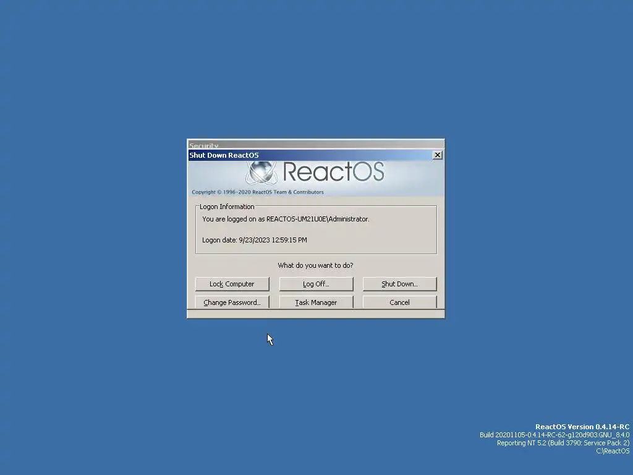Select the Shut Down... button
Viewport: 633px width, 475px height.
pyautogui.click(x=400, y=284)
